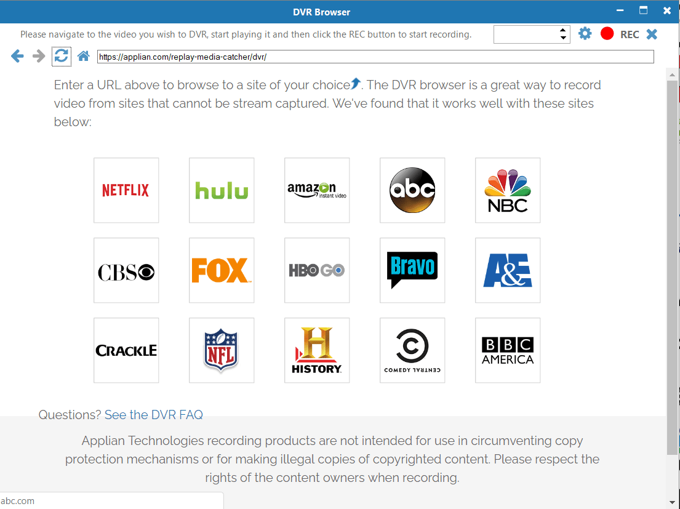Click the page scrollbar thumb

[672, 268]
